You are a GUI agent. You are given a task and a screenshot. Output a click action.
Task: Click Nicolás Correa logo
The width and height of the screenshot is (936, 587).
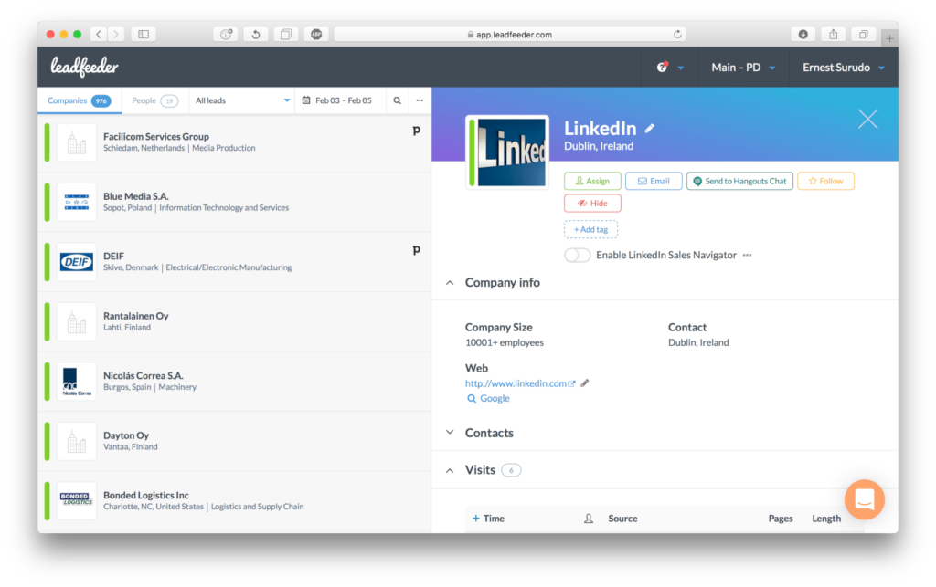click(x=77, y=382)
